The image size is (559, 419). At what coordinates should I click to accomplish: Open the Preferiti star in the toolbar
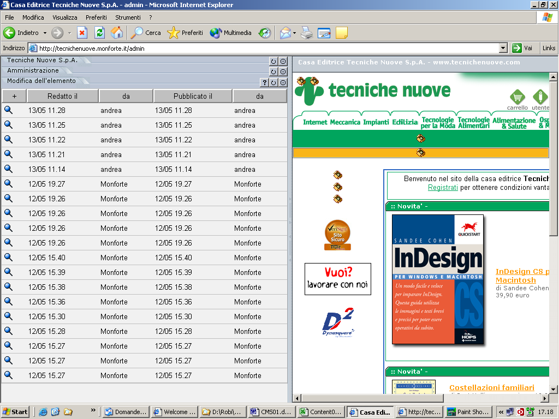[x=185, y=33]
